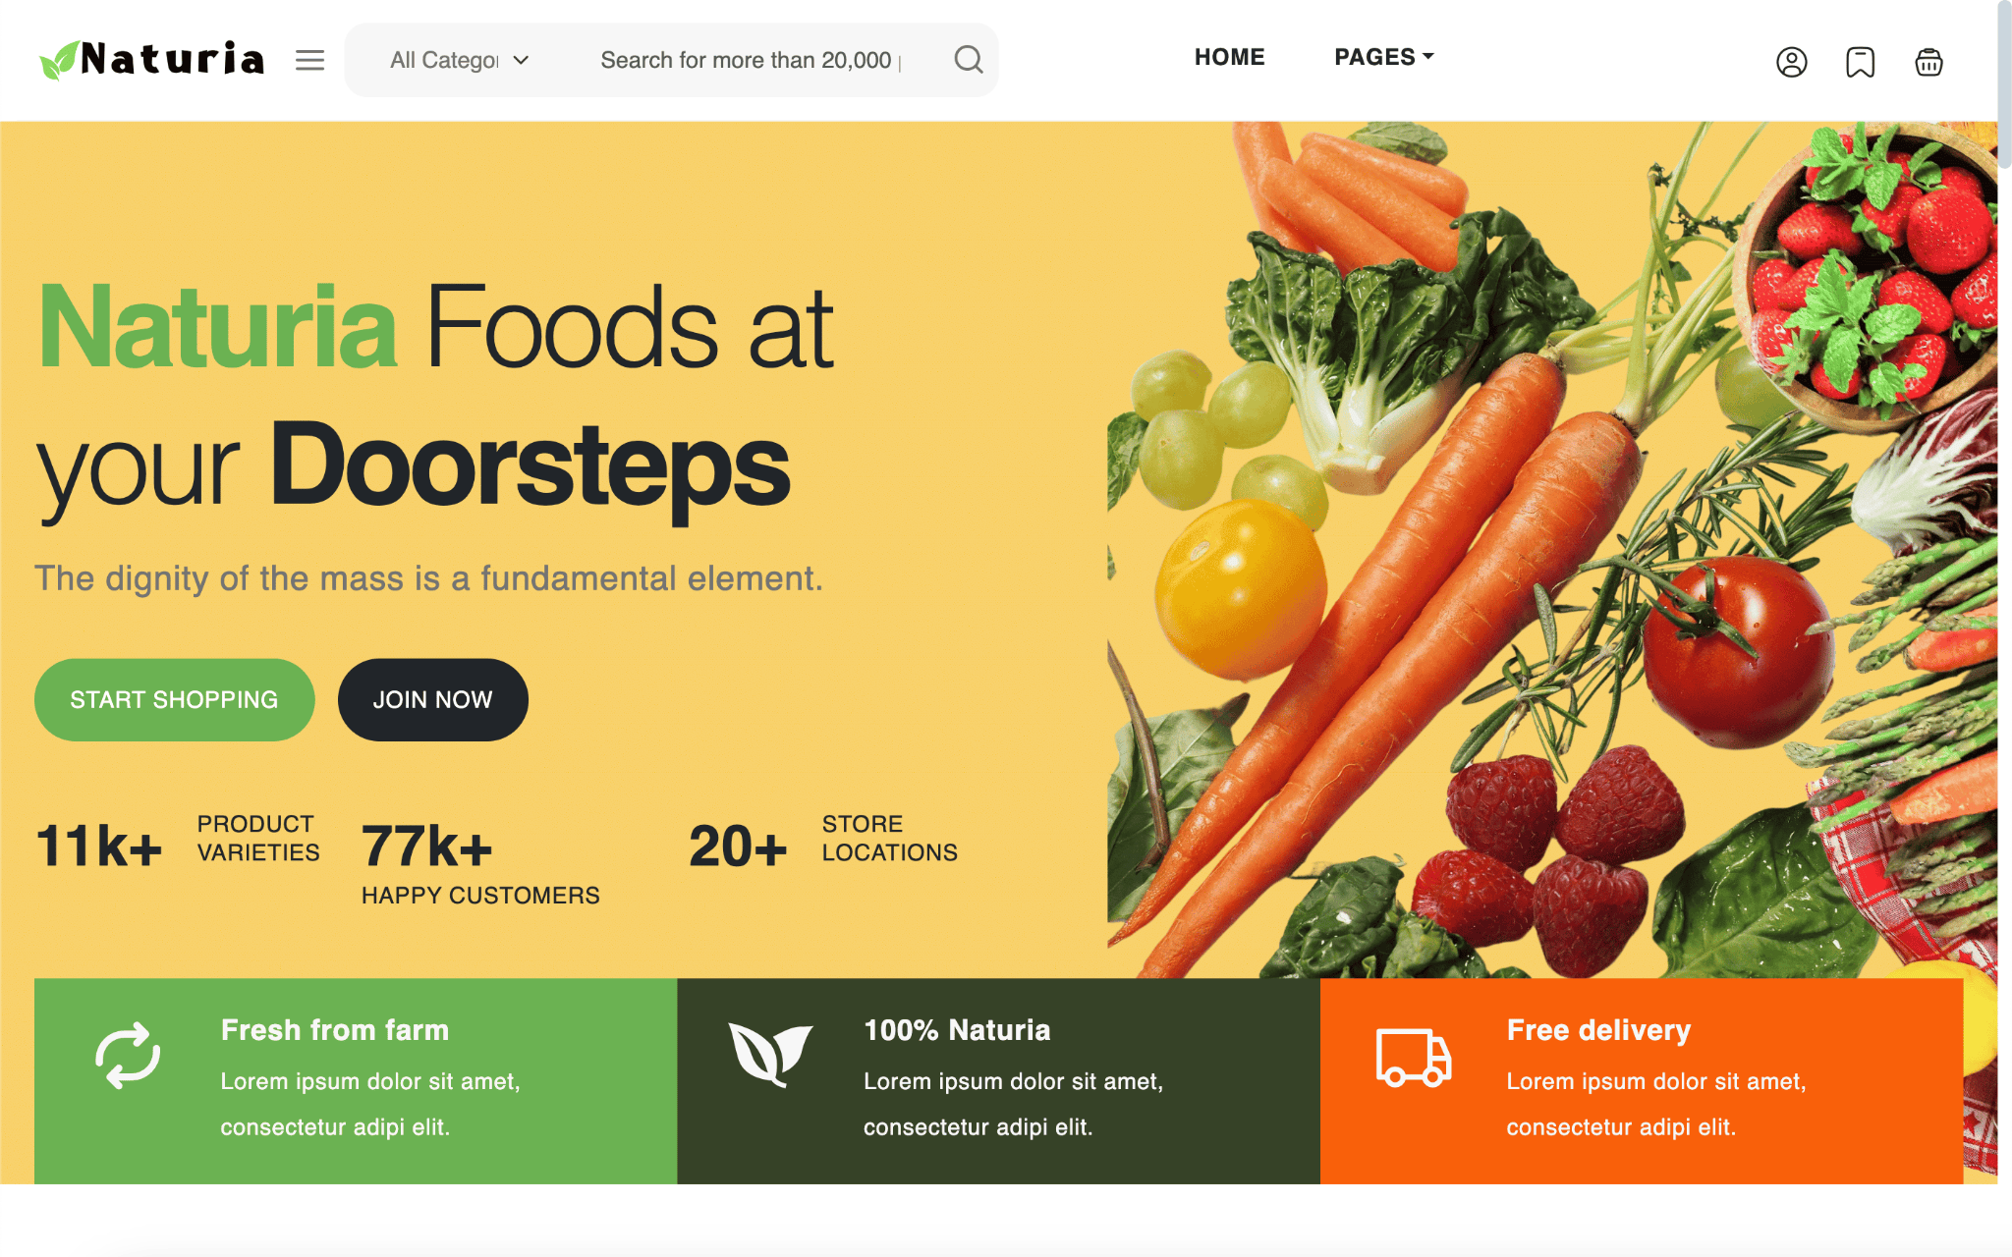Click the double-leaf 100% Naturia icon
Screen dimensions: 2012x1257
click(x=770, y=1055)
